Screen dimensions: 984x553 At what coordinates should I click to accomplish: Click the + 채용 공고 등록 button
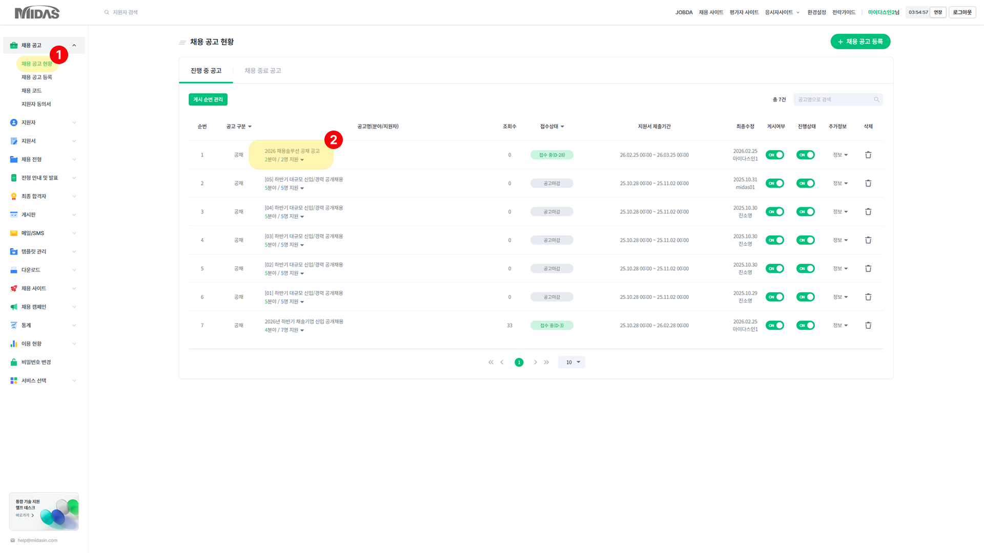point(860,41)
